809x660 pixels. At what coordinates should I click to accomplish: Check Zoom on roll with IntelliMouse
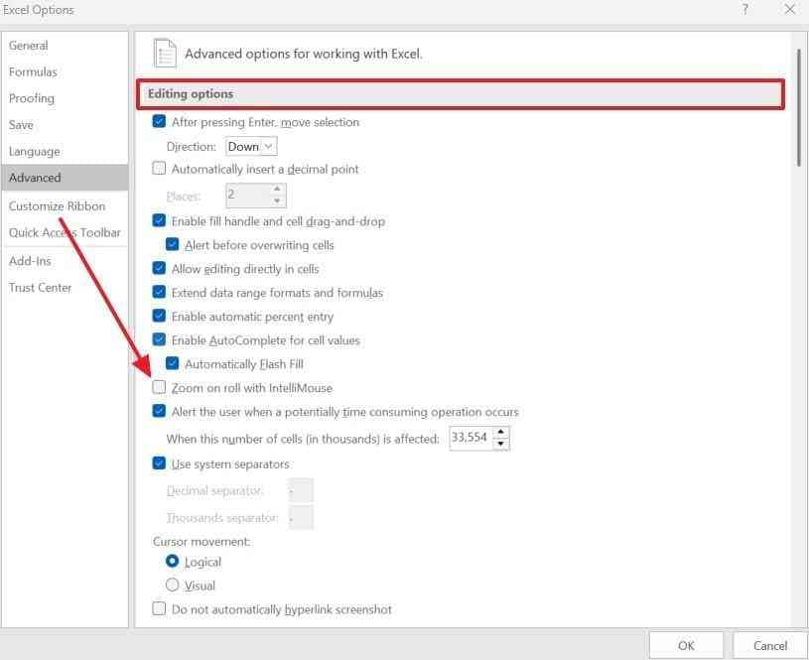point(159,387)
